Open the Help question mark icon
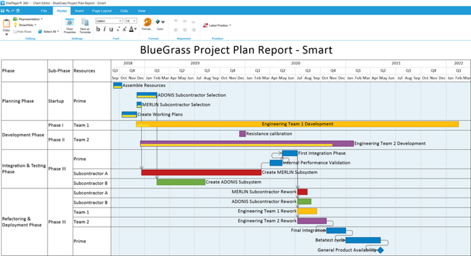Viewport: 471px width, 256px height. (18, 11)
